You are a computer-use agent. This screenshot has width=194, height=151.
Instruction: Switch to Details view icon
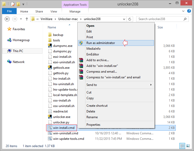point(182,146)
